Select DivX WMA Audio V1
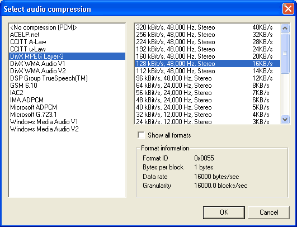The width and height of the screenshot is (297, 227). pos(67,63)
